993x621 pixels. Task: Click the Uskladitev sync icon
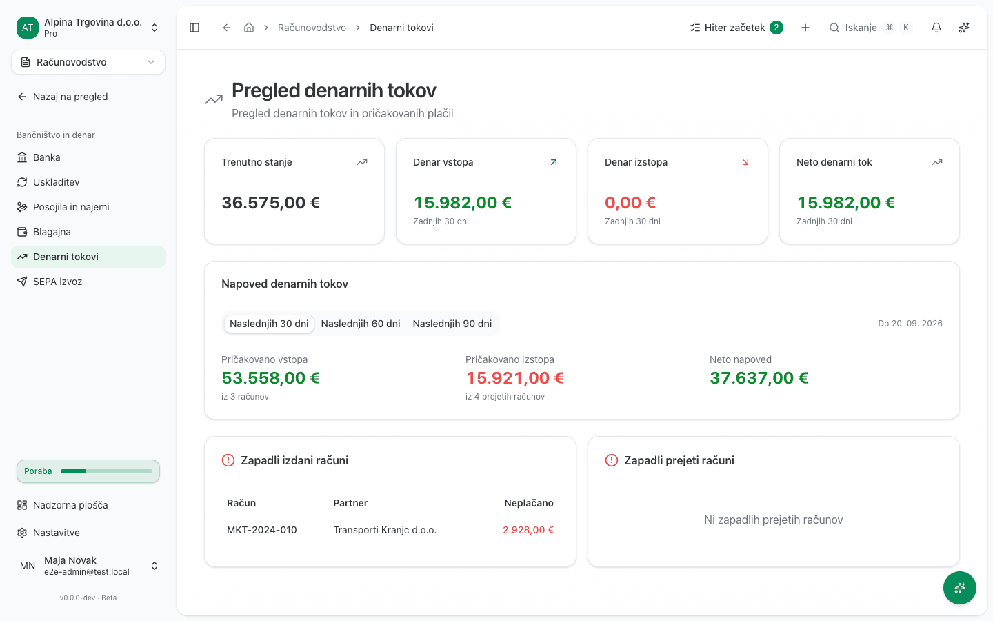pyautogui.click(x=22, y=182)
